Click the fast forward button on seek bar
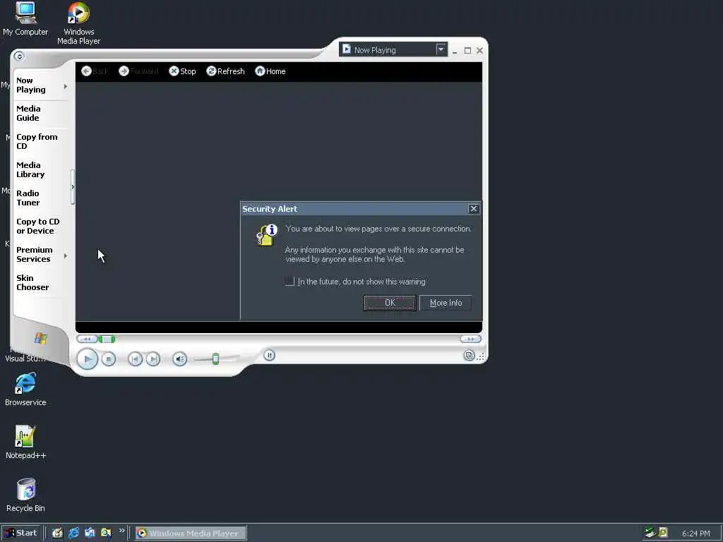The width and height of the screenshot is (723, 542). 470,339
